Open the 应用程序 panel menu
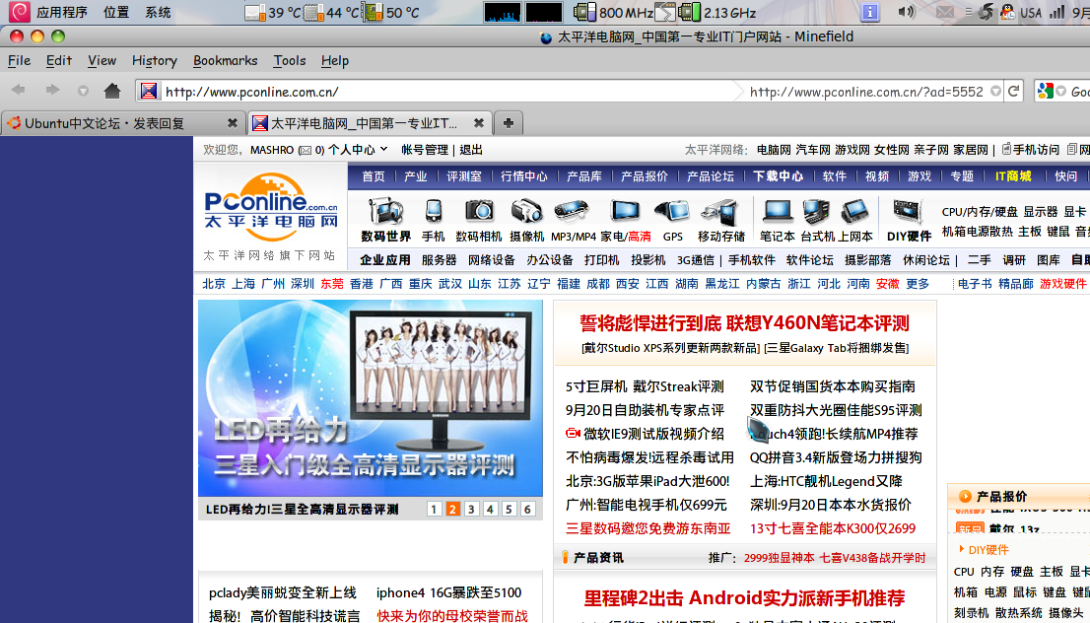This screenshot has width=1090, height=623. pos(62,12)
